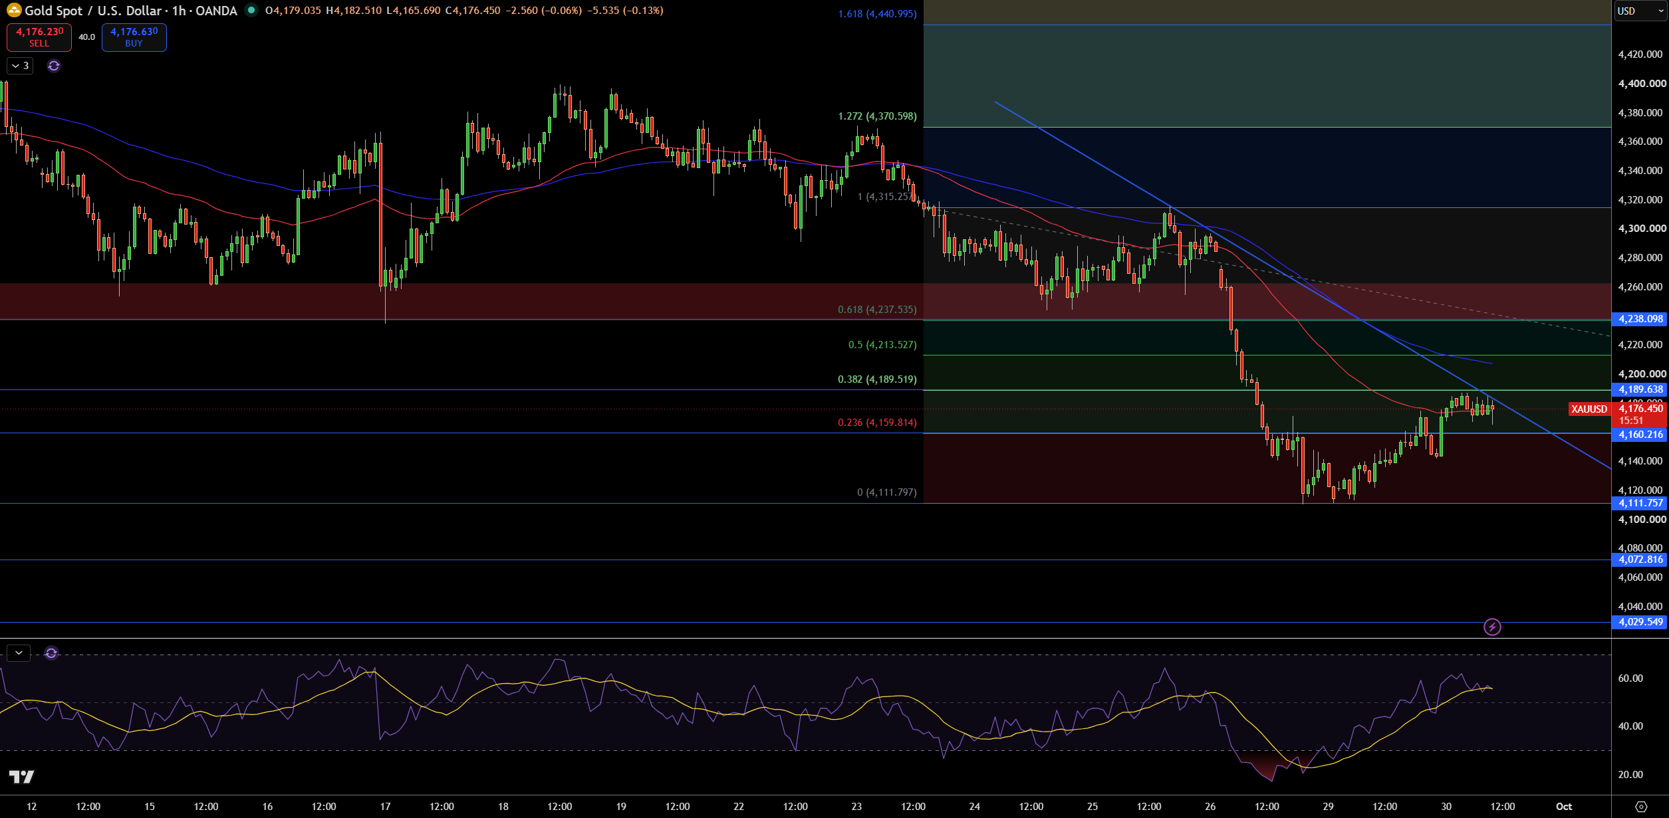Click the RSI 60.00 scale label
This screenshot has width=1669, height=818.
(1630, 678)
